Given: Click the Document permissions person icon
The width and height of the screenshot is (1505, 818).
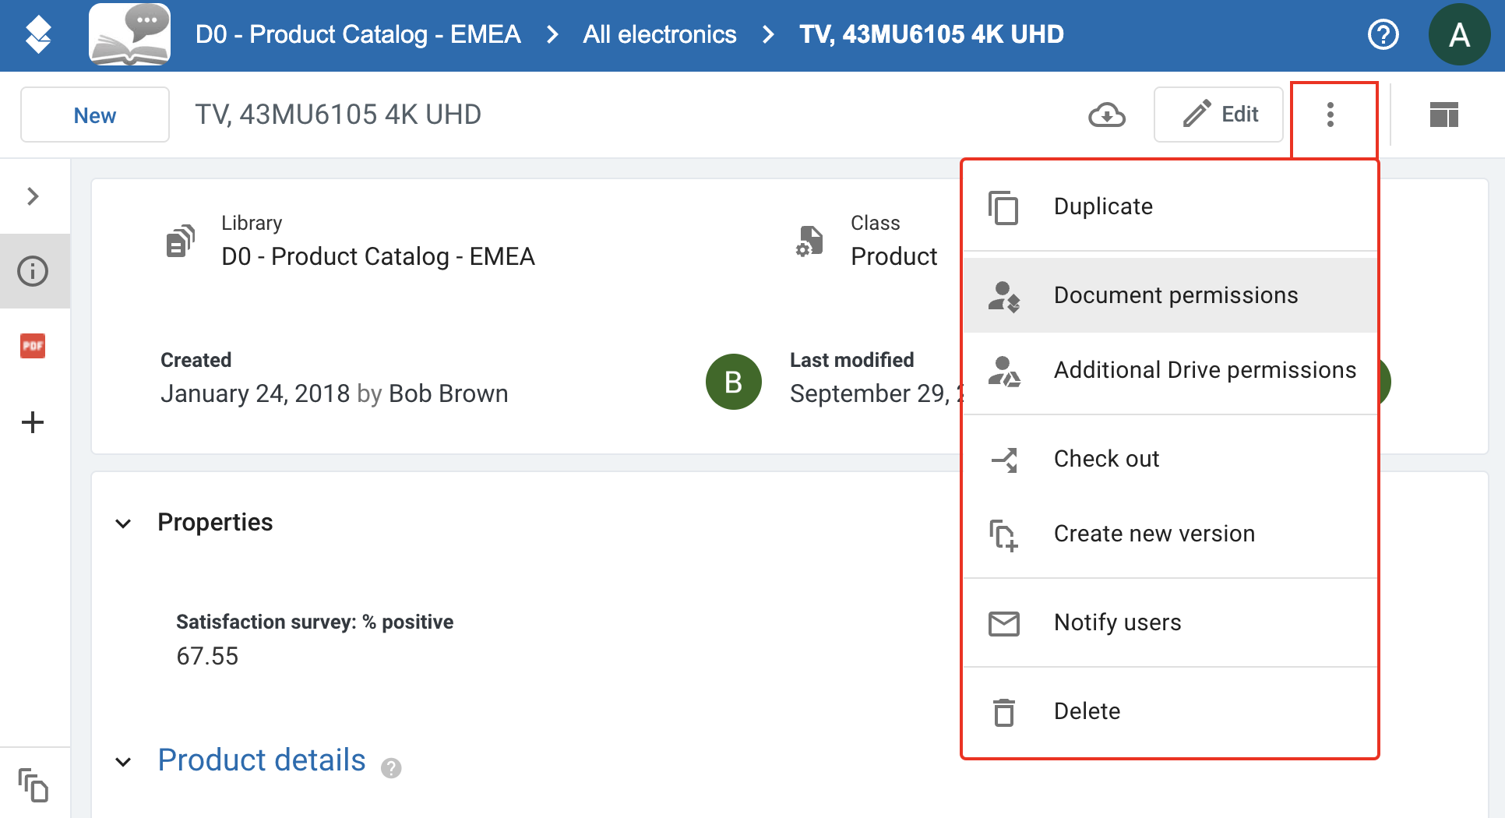Looking at the screenshot, I should click(x=1003, y=297).
